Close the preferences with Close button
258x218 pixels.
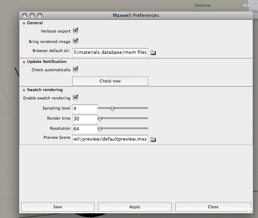coord(213,207)
